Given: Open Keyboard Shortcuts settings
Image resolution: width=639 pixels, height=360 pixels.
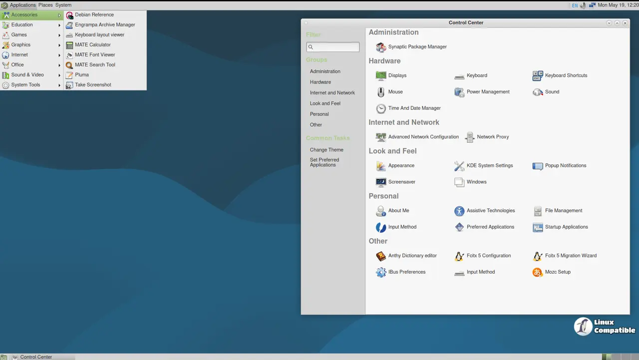Looking at the screenshot, I should [x=566, y=75].
